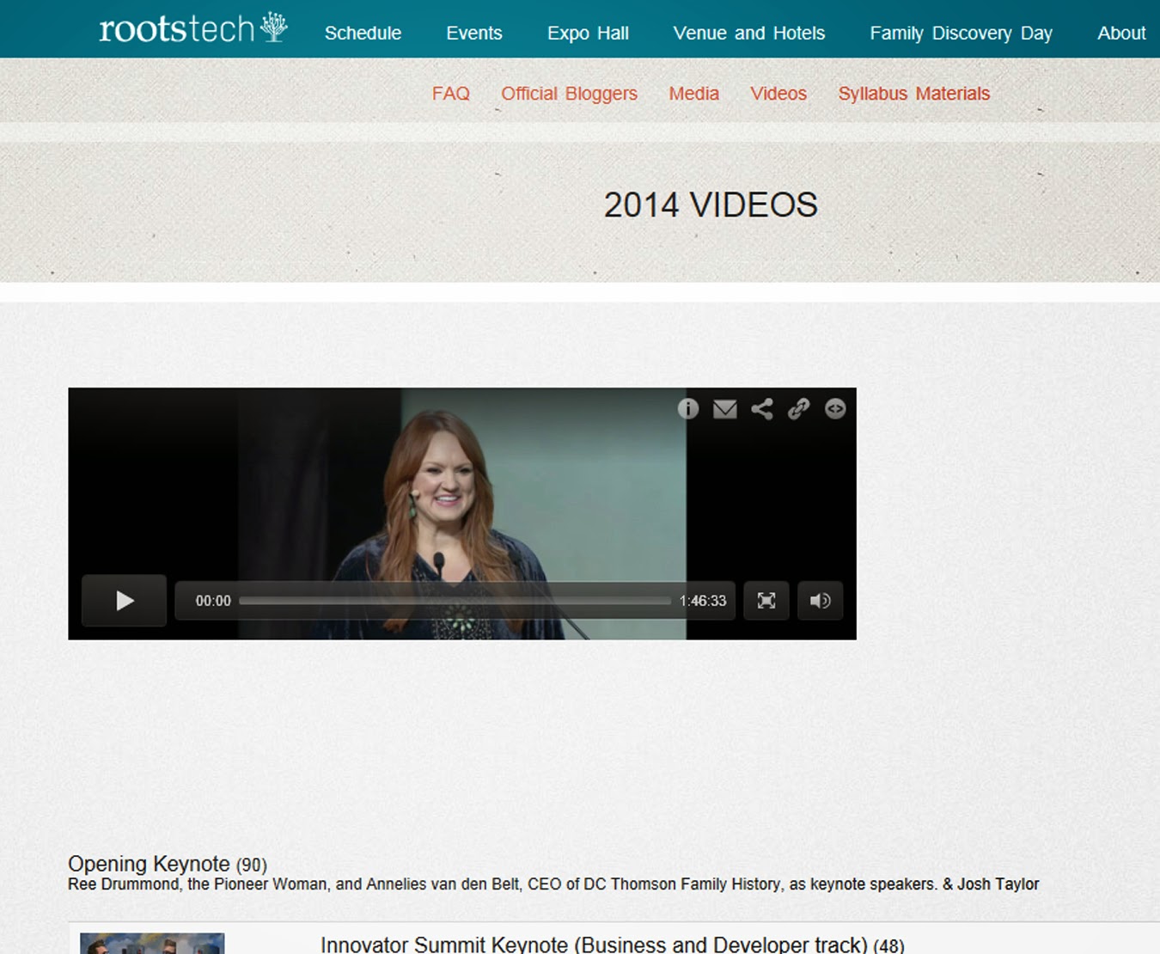Click the 2014 VIDEOS heading
Viewport: 1160px width, 954px height.
[711, 205]
